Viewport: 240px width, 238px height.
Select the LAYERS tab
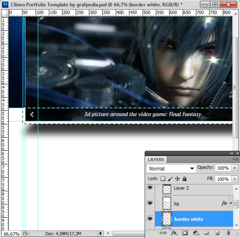[x=156, y=160]
